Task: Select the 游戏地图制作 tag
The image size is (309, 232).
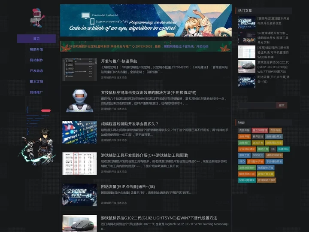Action: tap(247, 168)
